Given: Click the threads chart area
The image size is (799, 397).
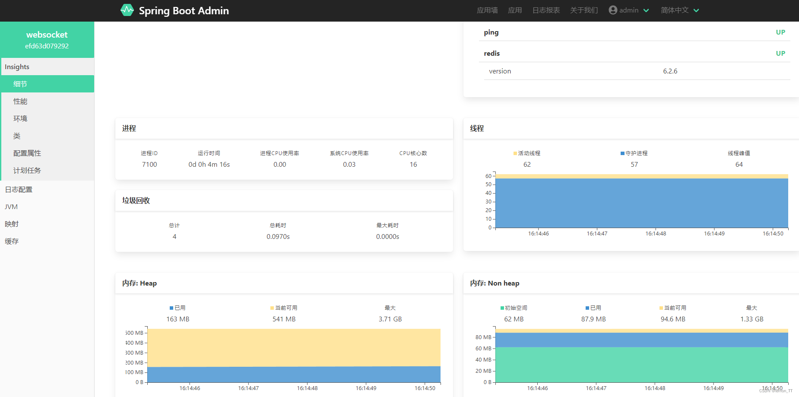Looking at the screenshot, I should [x=642, y=201].
